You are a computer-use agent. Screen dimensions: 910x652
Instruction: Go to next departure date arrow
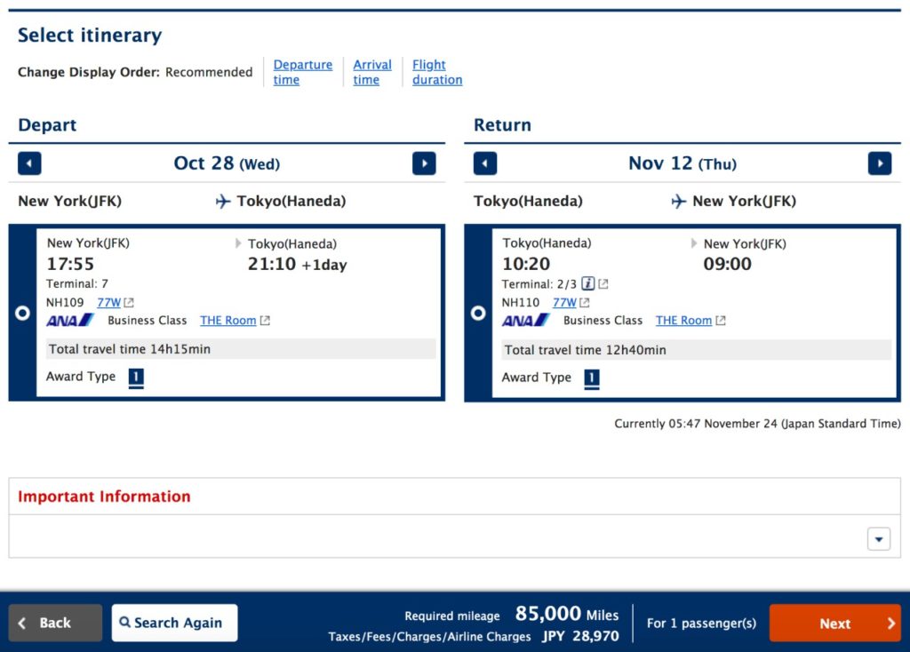click(424, 163)
